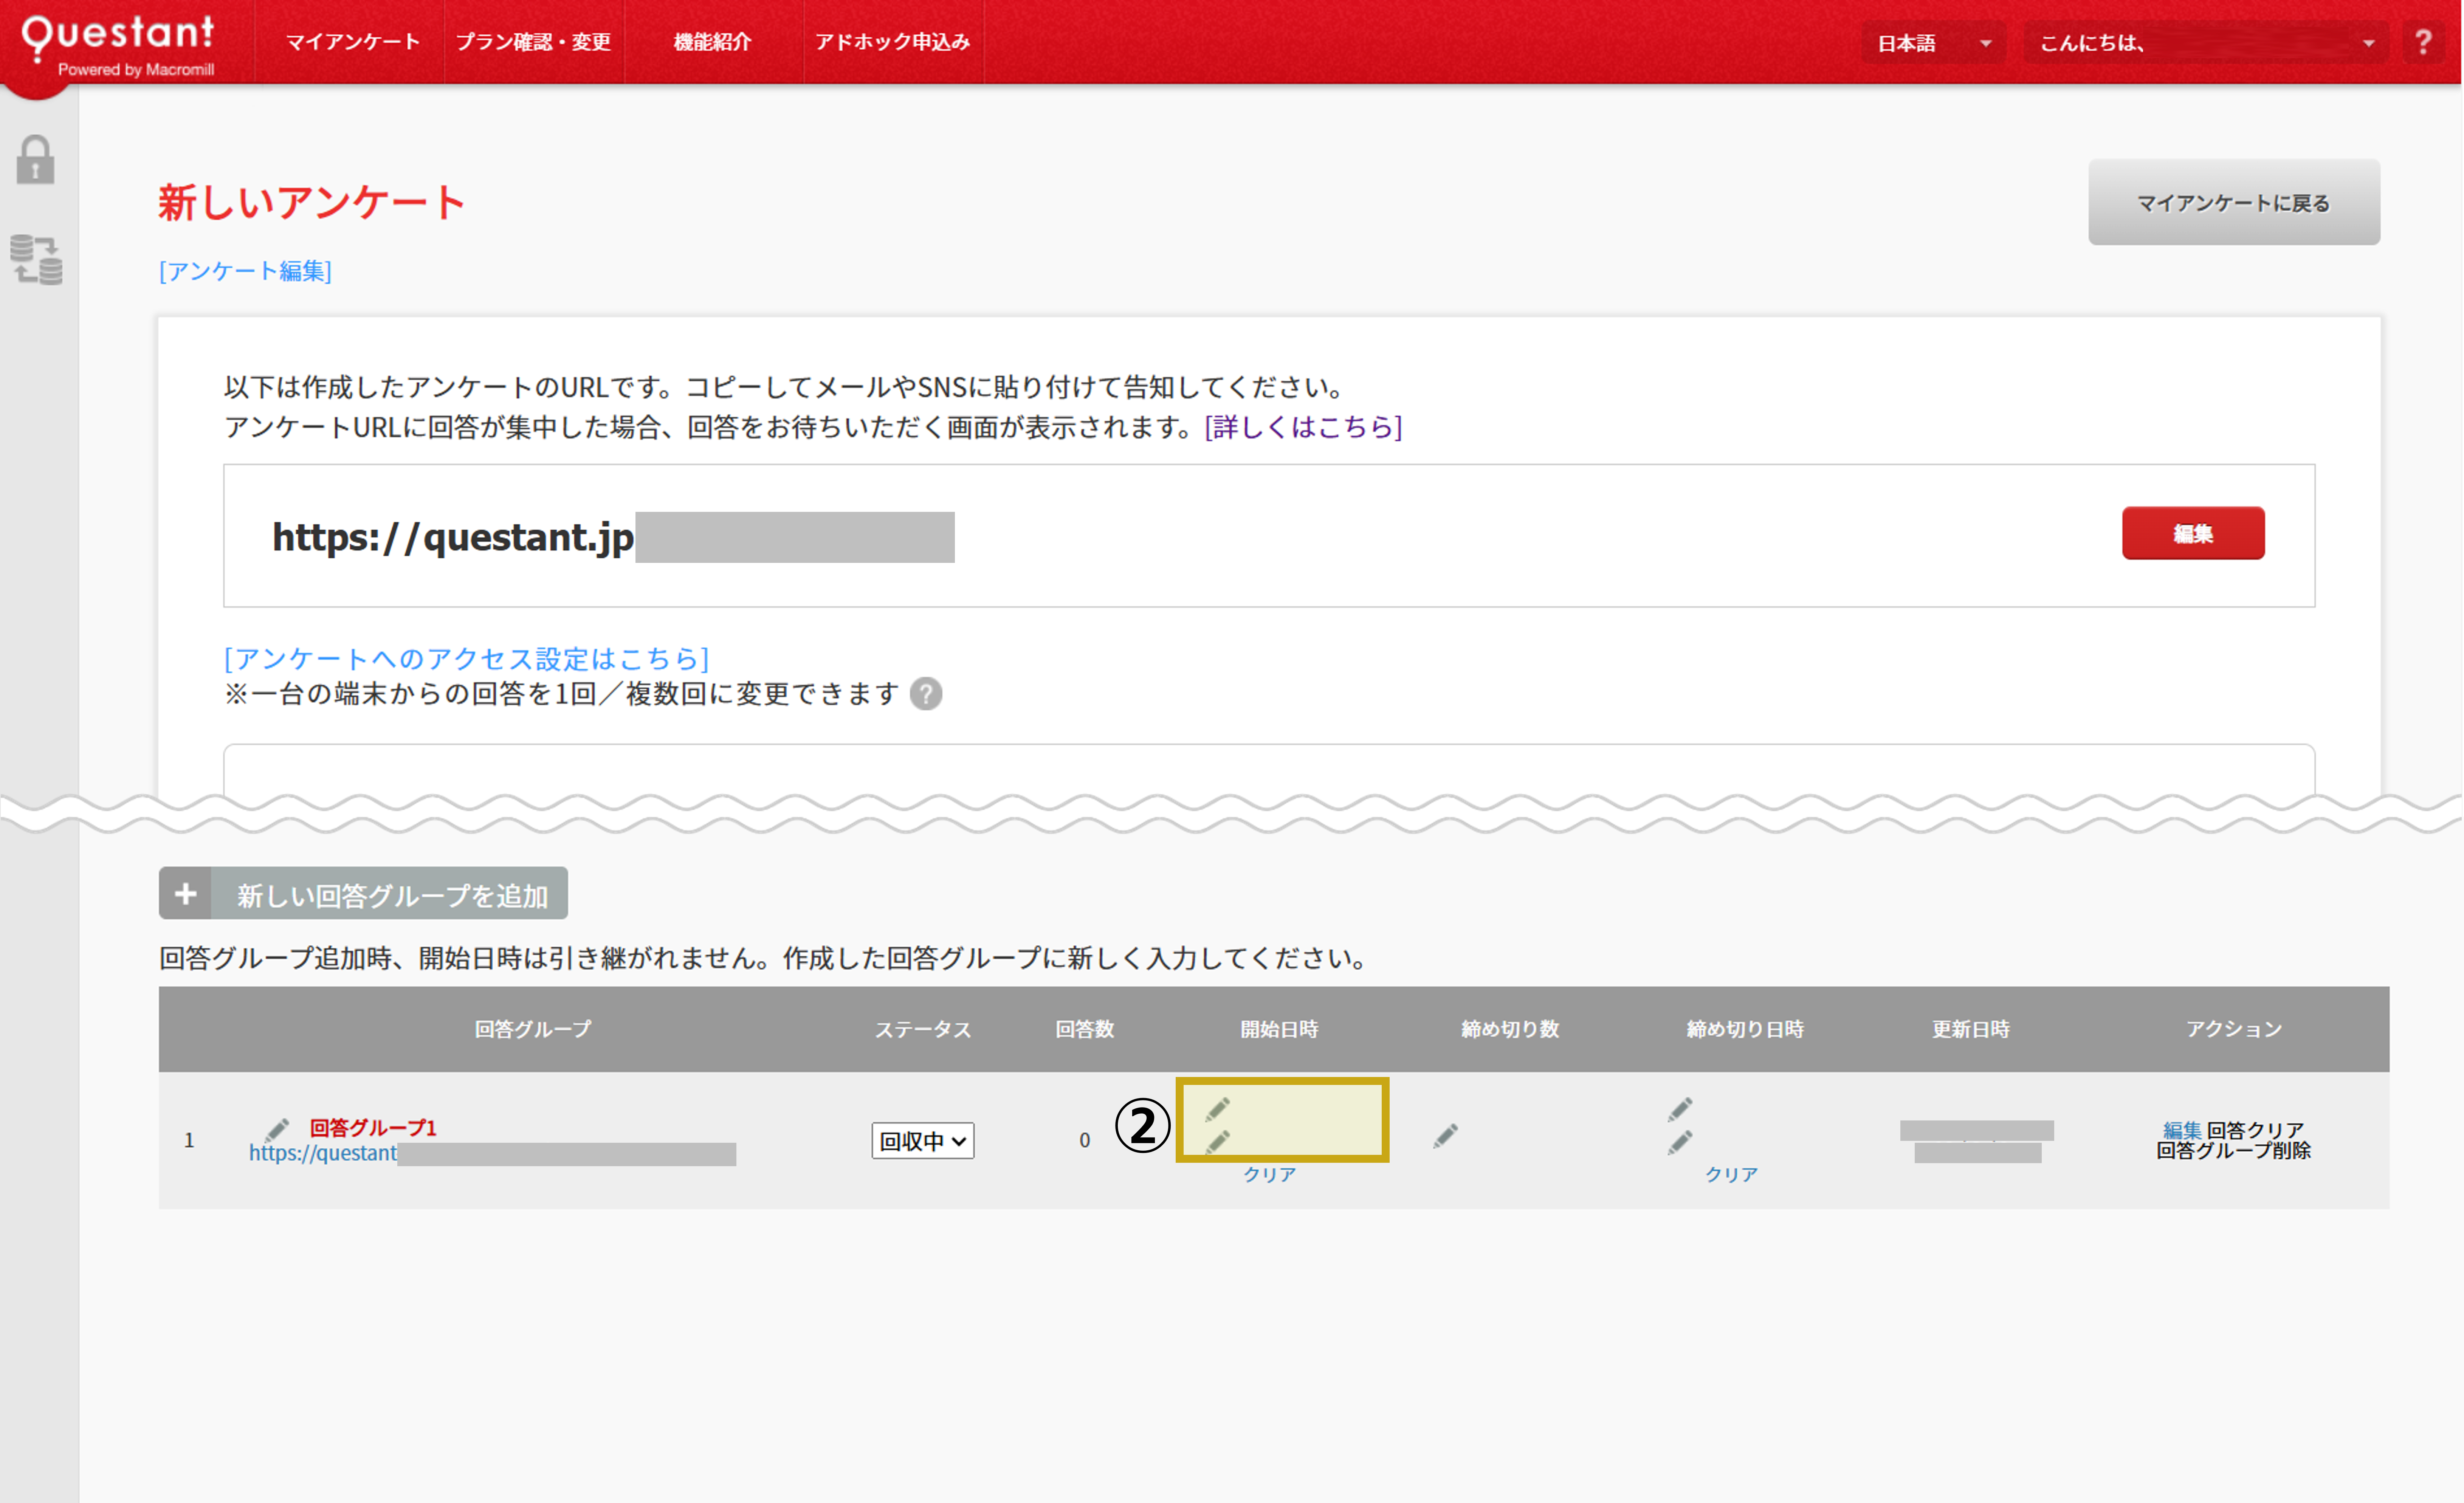2464x1503 pixels.
Task: Click the 新しいアンケート page title
Action: coord(311,202)
